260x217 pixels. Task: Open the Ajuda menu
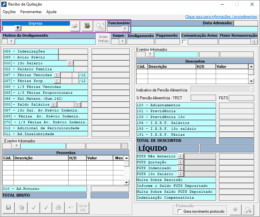pos(51,12)
